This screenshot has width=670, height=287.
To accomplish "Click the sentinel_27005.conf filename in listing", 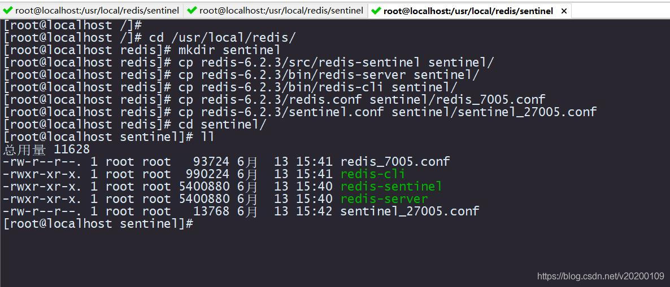I will point(410,211).
